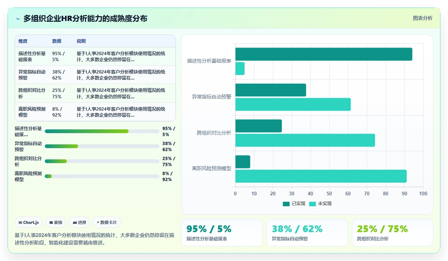Viewport: 448px width, 261px height.
Task: Click the 未实现 bar for 跨组织对比分析
Action: [305, 140]
